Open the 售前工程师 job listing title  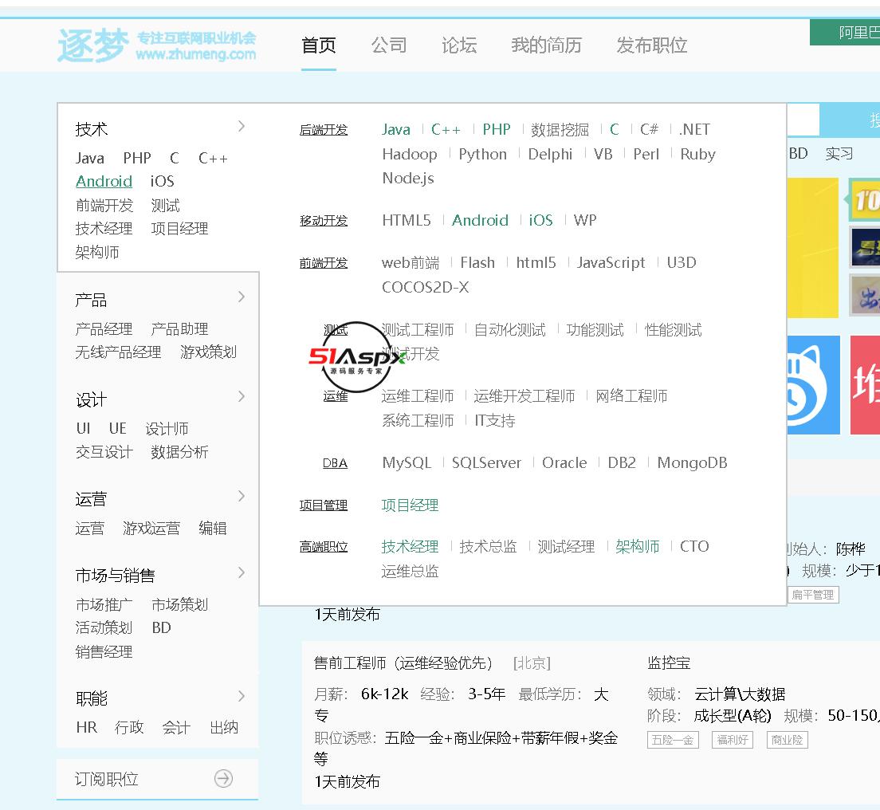[403, 663]
